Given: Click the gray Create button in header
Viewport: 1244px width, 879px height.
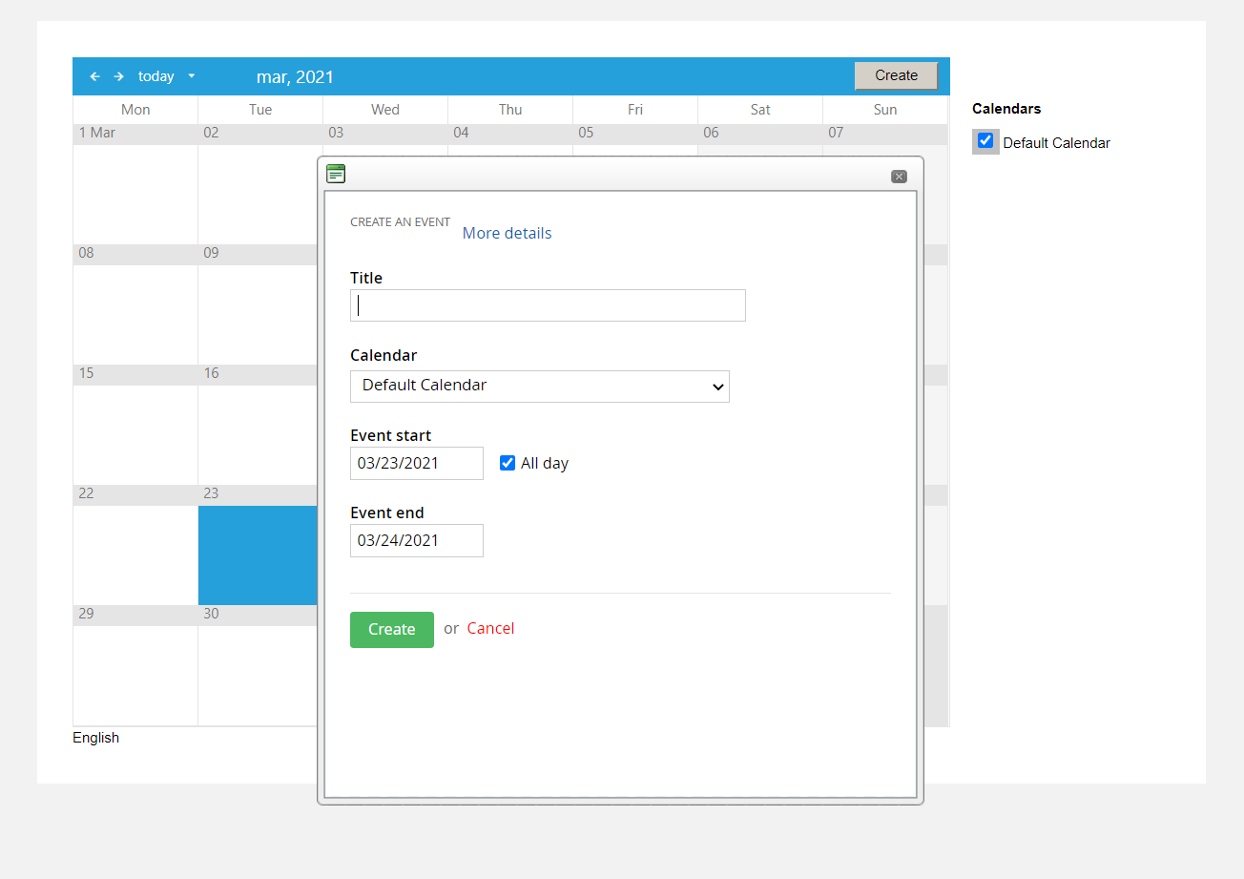Looking at the screenshot, I should tap(896, 75).
